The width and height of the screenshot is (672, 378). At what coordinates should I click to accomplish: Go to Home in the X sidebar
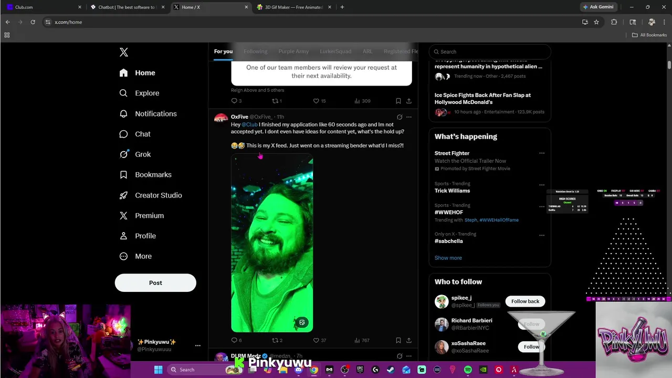137,73
